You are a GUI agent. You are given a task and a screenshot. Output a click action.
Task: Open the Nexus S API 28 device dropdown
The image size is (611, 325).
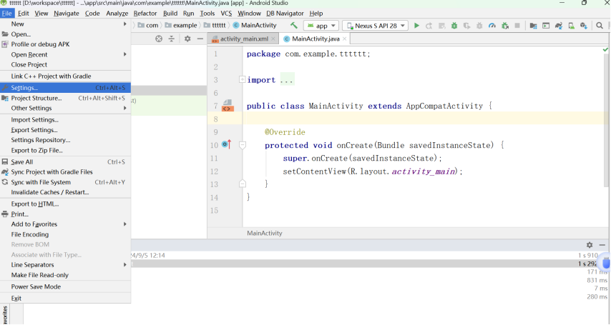pyautogui.click(x=376, y=26)
